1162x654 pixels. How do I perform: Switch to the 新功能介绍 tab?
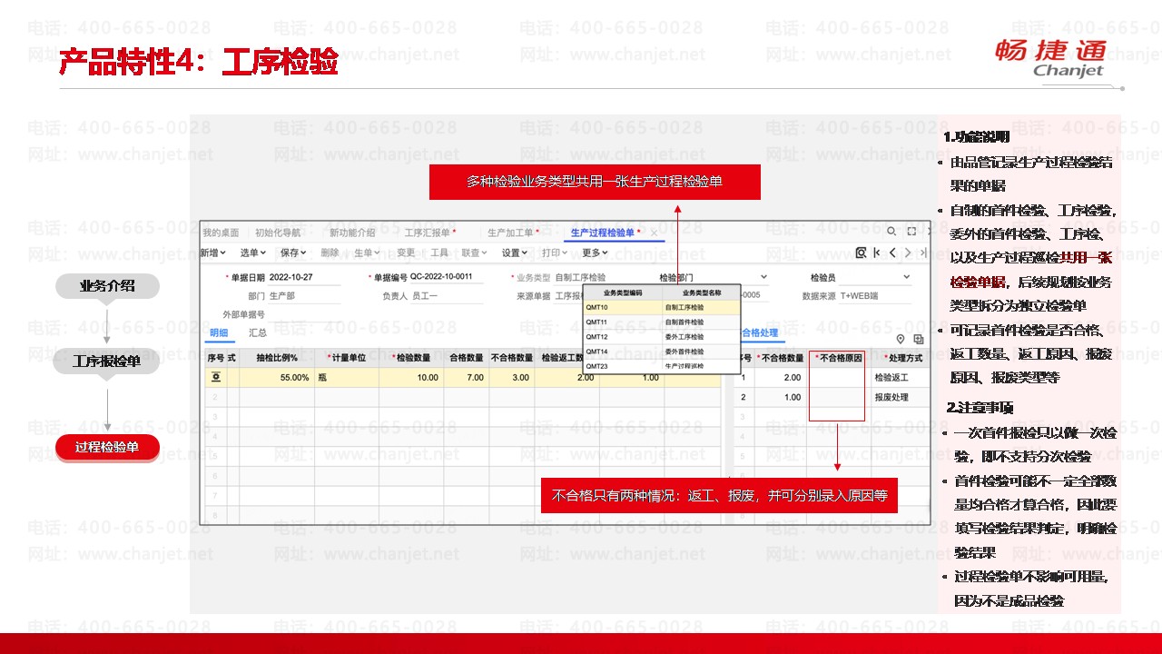coord(352,233)
